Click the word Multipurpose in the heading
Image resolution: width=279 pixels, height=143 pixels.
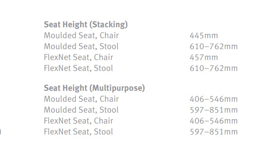click(x=117, y=88)
